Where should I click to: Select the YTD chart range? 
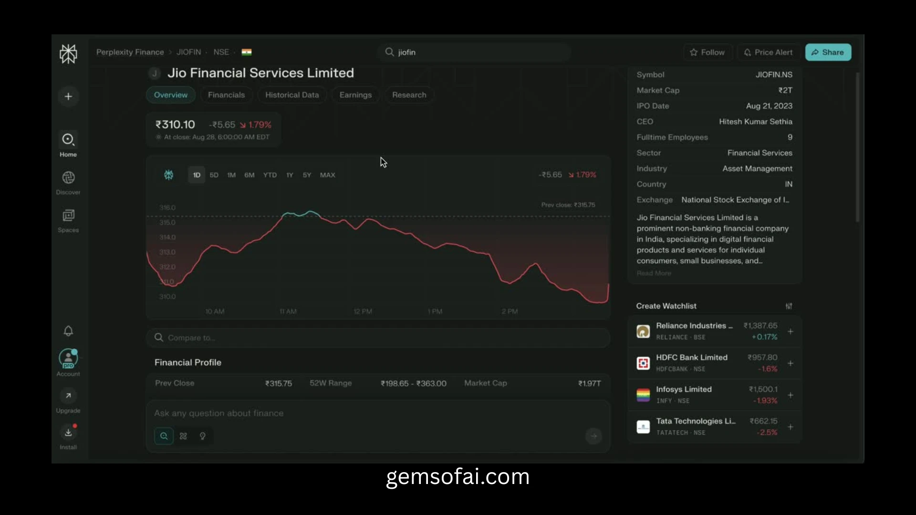(270, 175)
